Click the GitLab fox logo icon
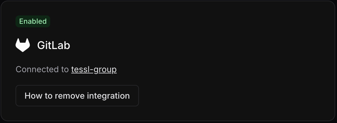The height and width of the screenshot is (123, 337). (x=23, y=45)
